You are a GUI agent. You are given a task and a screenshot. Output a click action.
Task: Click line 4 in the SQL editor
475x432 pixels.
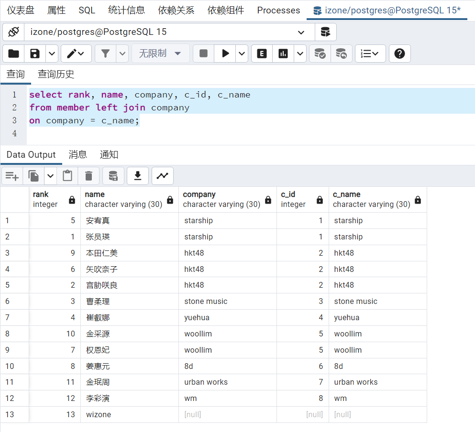[251, 133]
